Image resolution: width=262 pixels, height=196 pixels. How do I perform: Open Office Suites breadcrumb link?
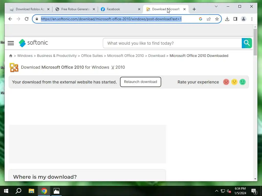[92, 56]
